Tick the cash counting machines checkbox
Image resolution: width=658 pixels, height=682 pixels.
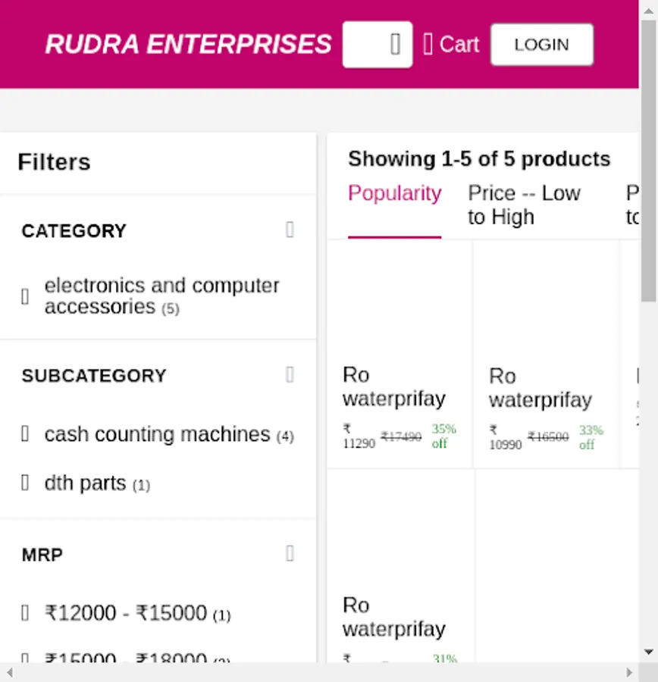(x=25, y=434)
